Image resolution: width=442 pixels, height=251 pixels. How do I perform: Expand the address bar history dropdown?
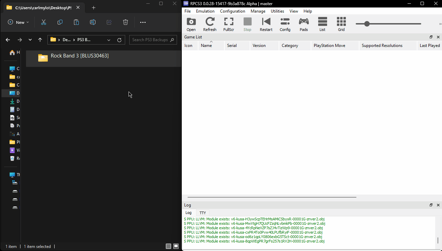pyautogui.click(x=109, y=40)
